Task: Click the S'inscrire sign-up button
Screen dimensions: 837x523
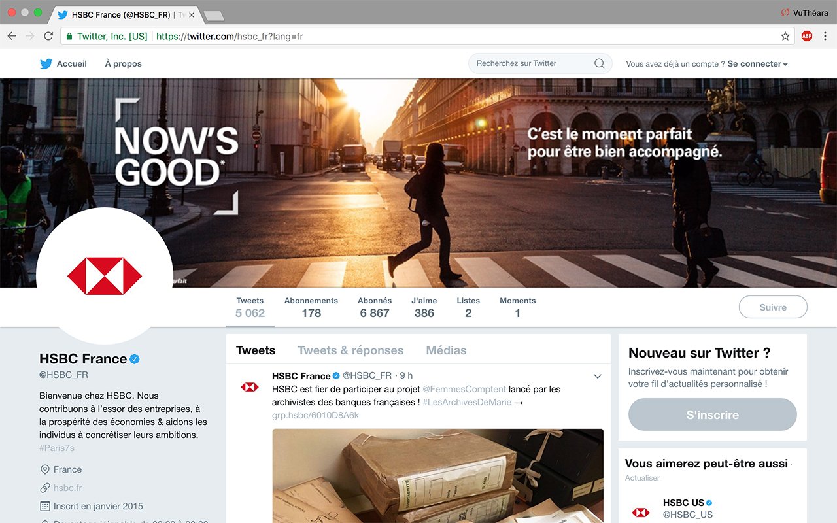Action: pyautogui.click(x=713, y=415)
